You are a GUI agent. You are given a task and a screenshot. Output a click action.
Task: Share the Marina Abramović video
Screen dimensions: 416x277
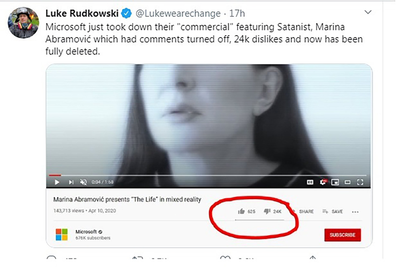tap(306, 211)
